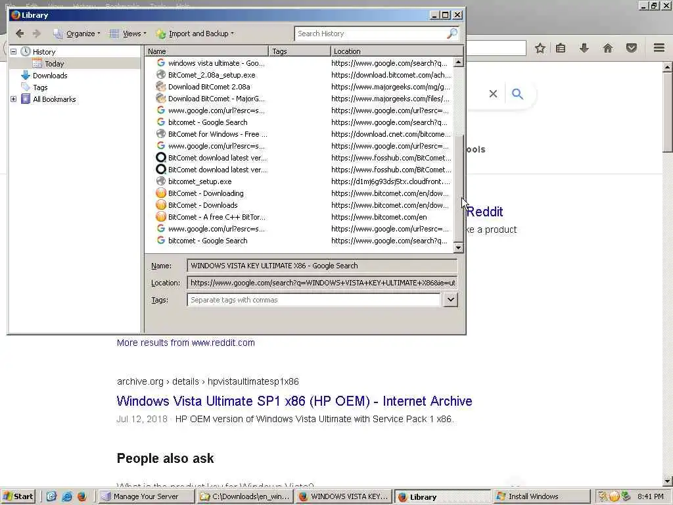Click the BitComet tray icon

point(615,496)
